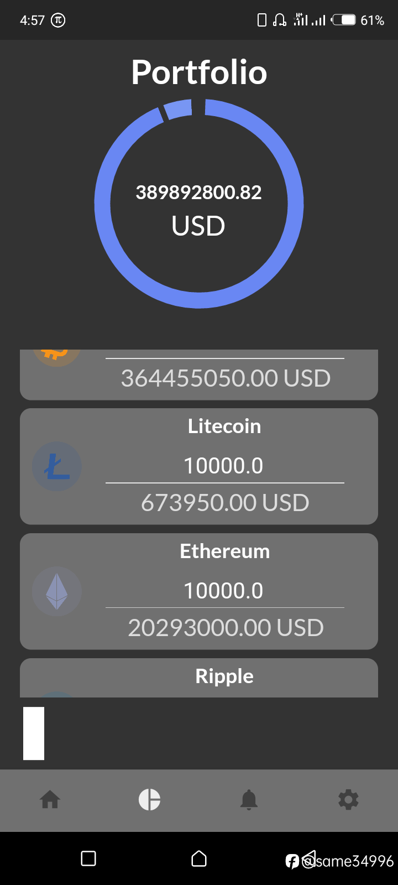The image size is (398, 885).
Task: Open the Ripple holding card
Action: click(x=199, y=678)
